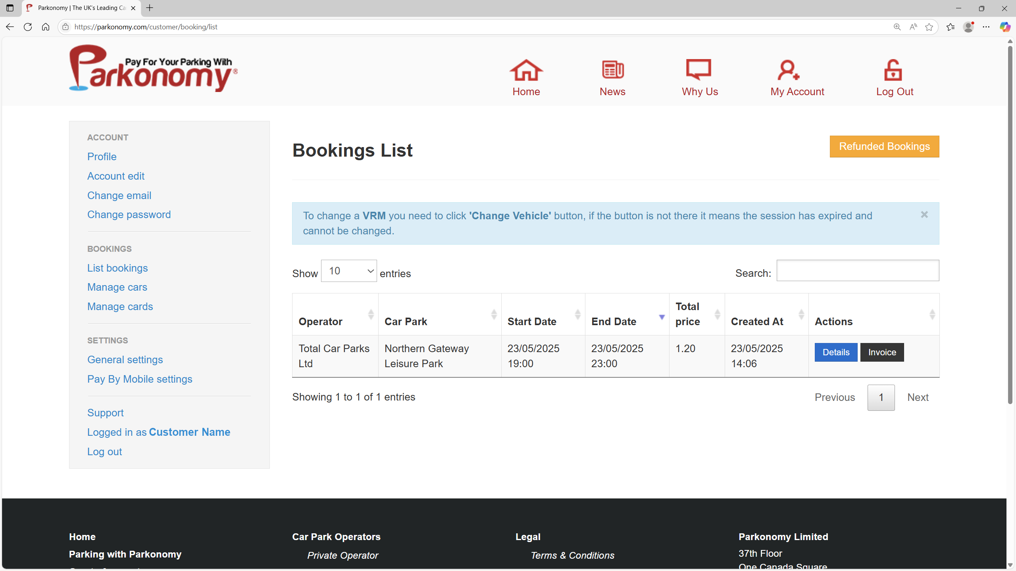Go to Next page of bookings

tap(918, 397)
